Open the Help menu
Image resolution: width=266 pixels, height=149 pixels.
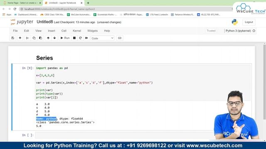point(107,31)
